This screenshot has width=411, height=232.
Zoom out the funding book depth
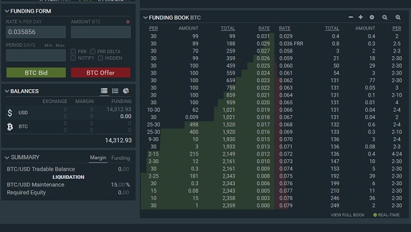[385, 18]
